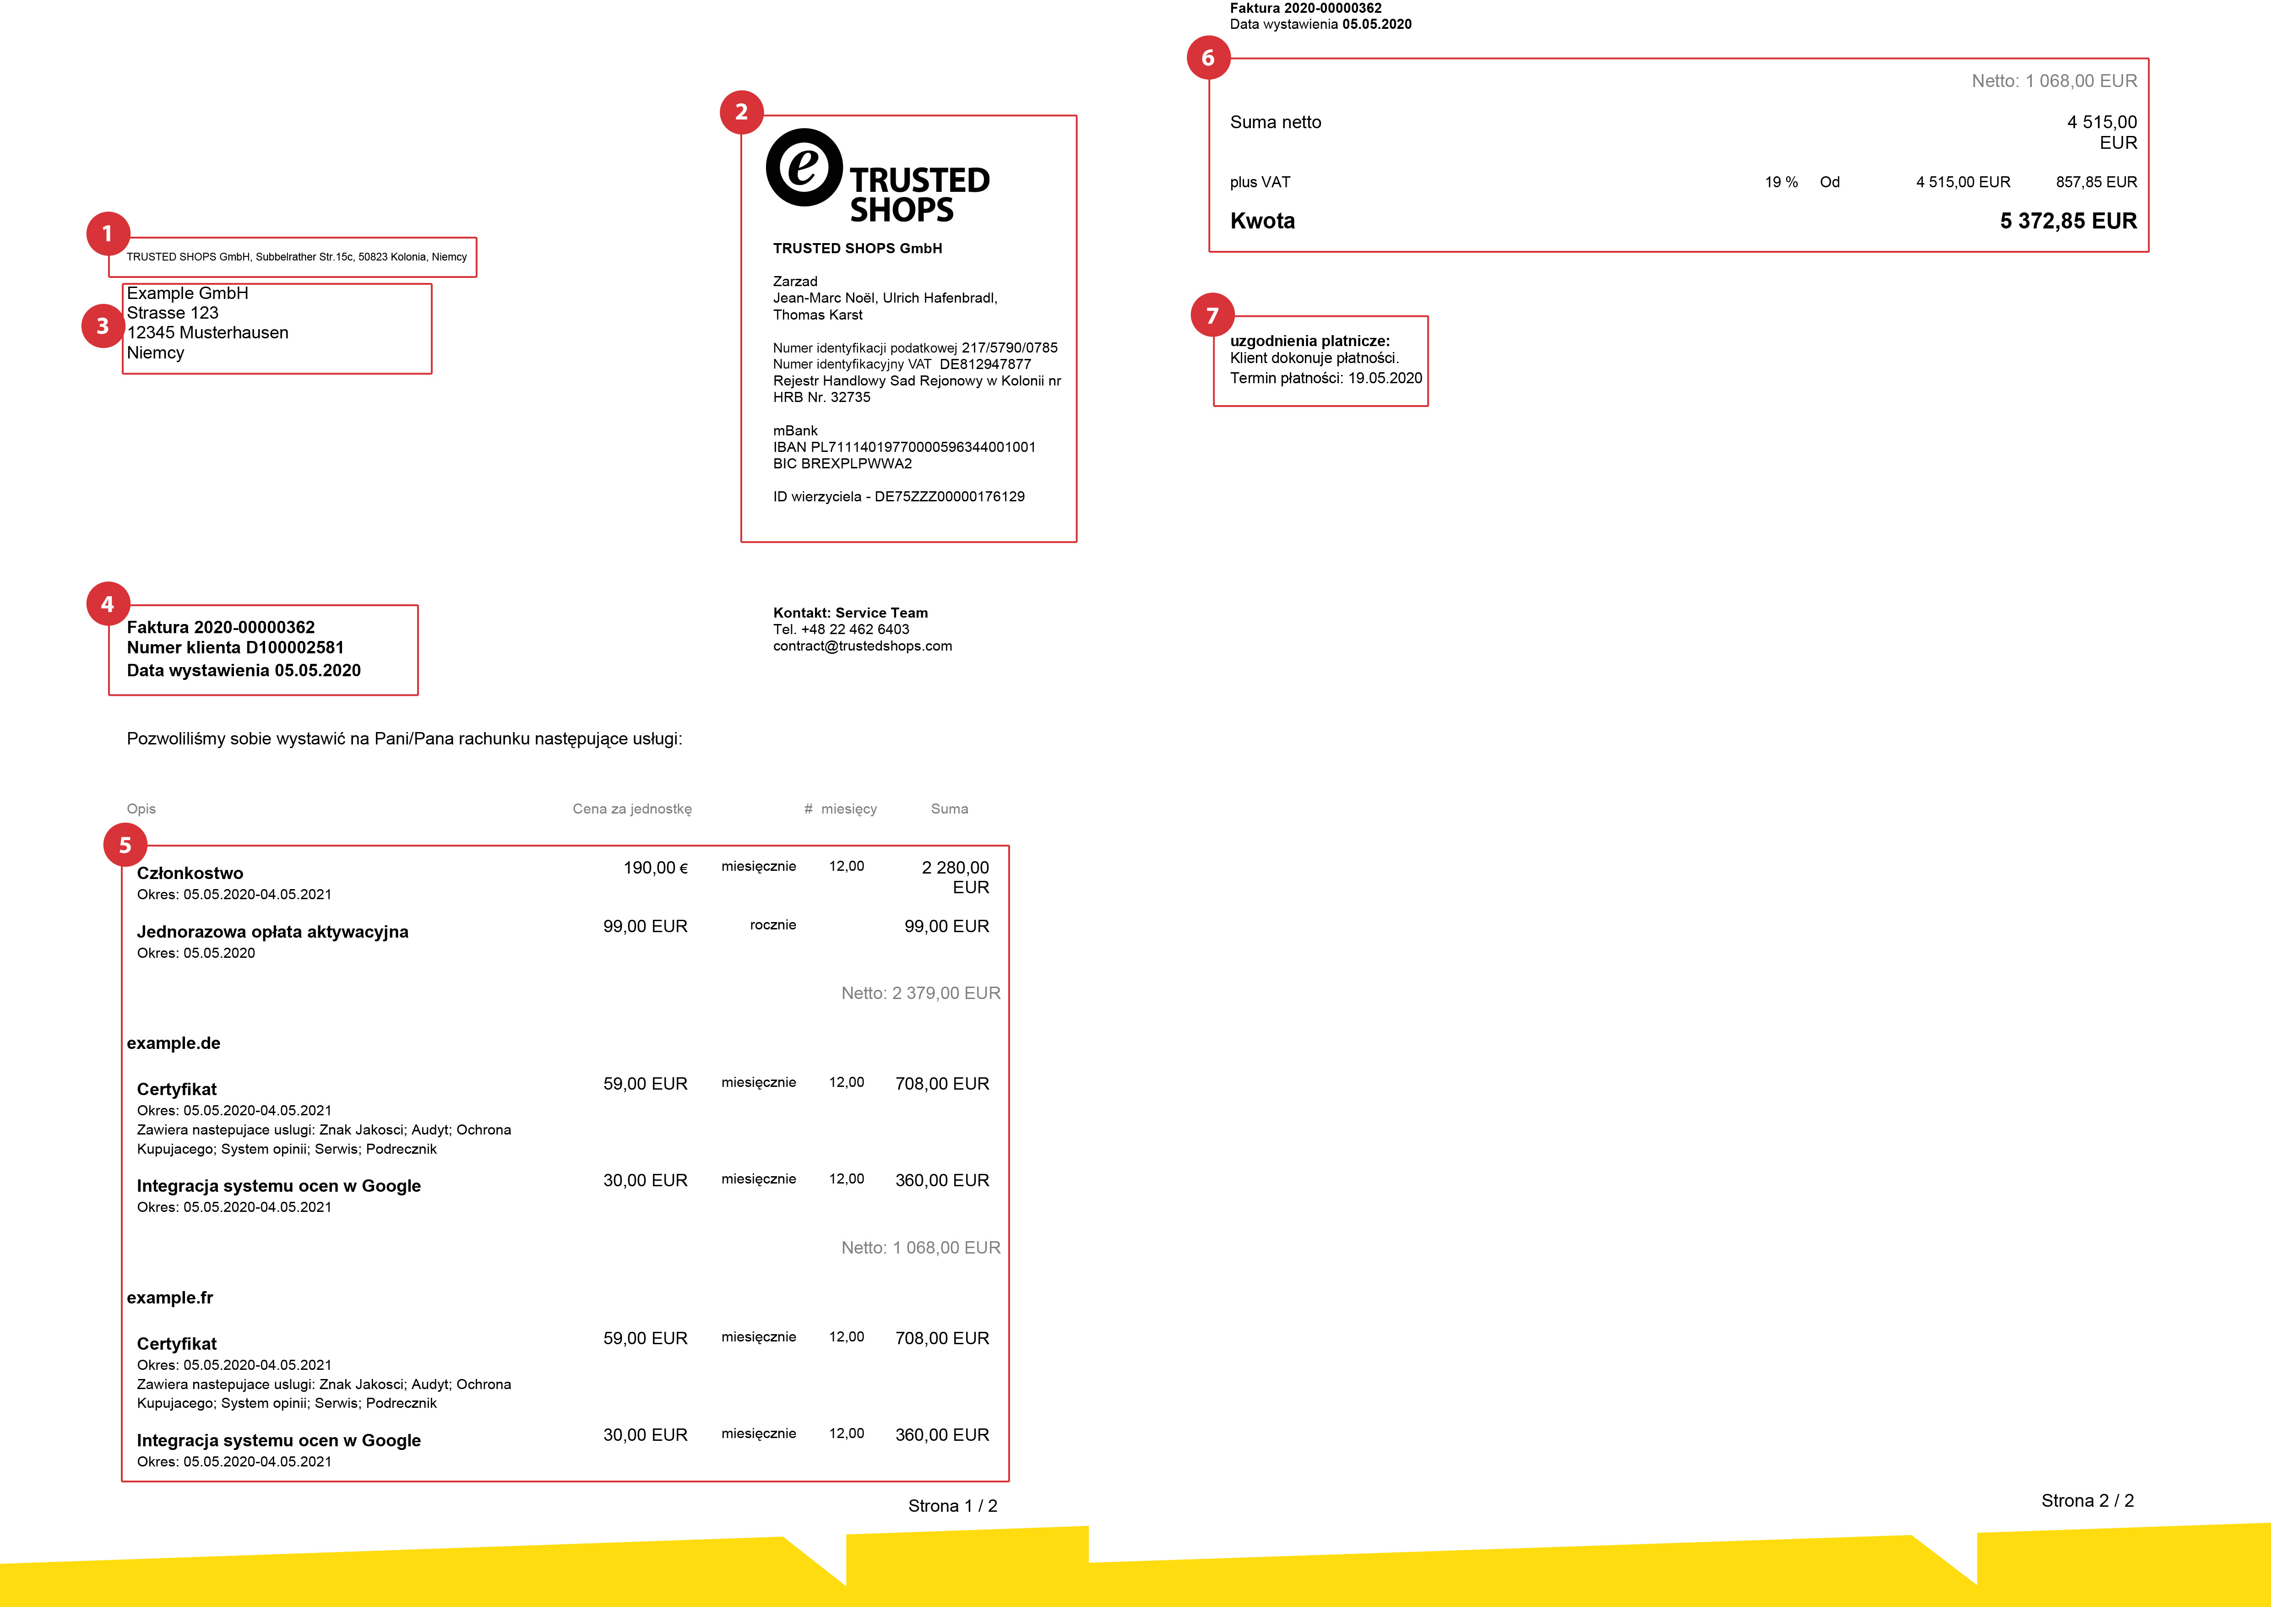Click the 'Suma' column header

point(949,809)
